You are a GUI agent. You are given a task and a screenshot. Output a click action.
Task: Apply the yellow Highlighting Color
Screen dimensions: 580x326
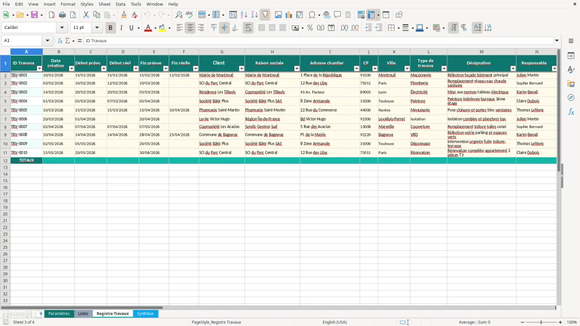pyautogui.click(x=162, y=28)
